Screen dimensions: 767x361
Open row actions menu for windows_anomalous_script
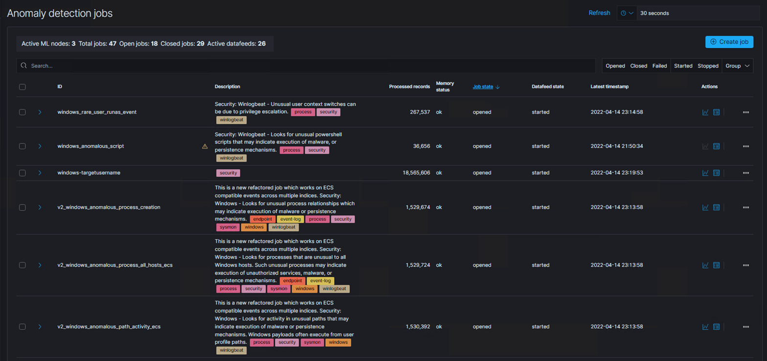[x=746, y=146]
